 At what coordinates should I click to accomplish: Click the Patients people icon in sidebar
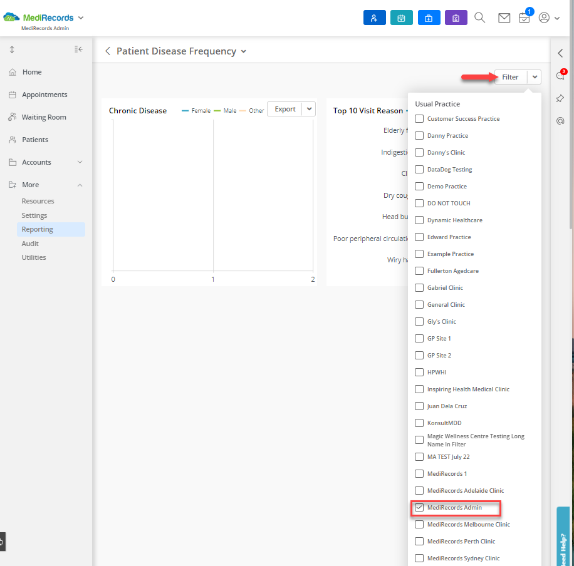pyautogui.click(x=13, y=140)
